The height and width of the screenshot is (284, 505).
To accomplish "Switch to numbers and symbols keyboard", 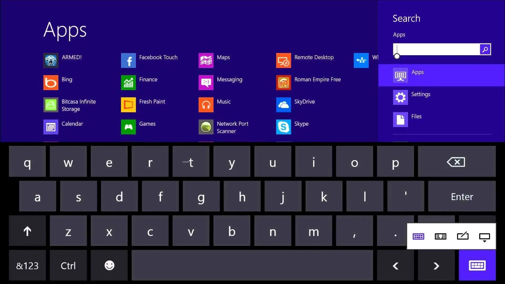I will (x=27, y=266).
